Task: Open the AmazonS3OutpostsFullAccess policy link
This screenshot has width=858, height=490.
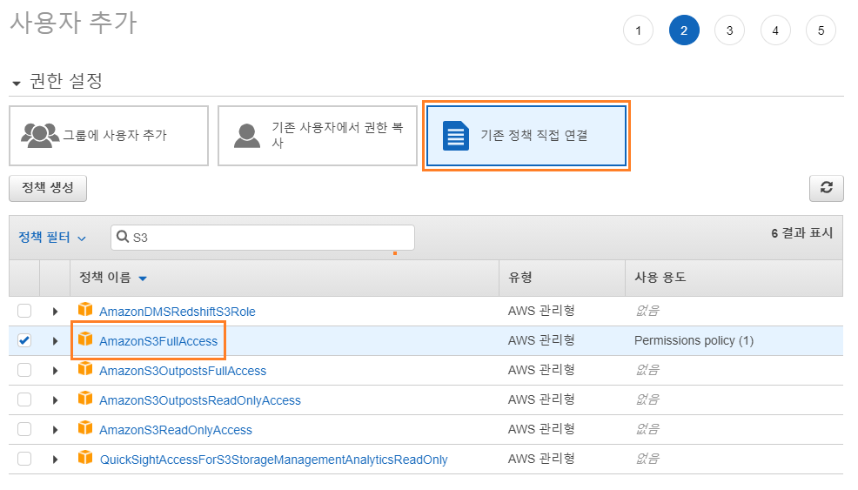Action: point(183,371)
